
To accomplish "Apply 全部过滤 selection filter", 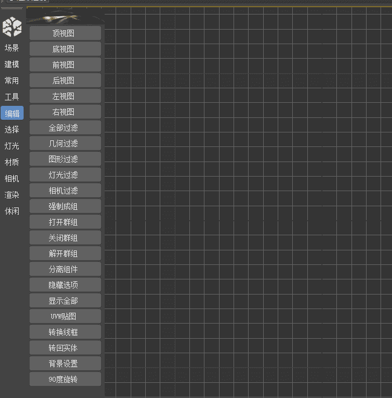I will [65, 128].
